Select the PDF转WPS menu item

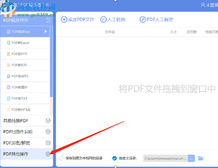pyautogui.click(x=25, y=76)
